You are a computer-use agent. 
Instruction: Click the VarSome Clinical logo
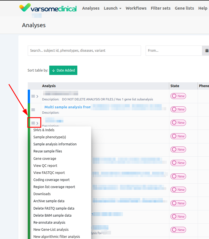coord(48,8)
